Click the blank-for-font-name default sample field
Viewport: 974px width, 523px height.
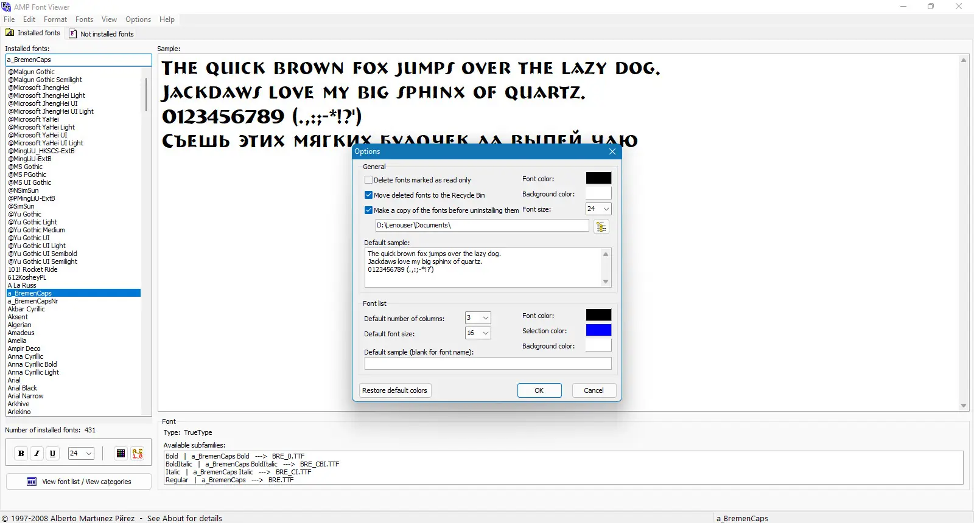[488, 364]
